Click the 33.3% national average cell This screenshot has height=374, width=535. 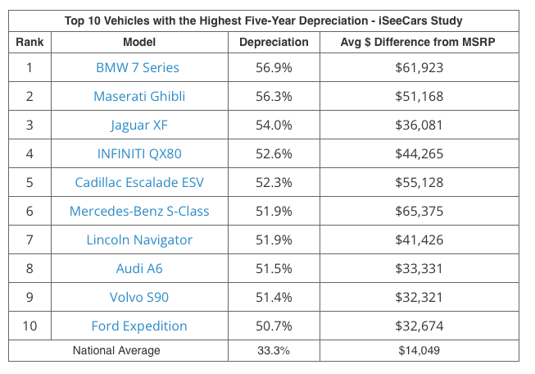(x=273, y=350)
